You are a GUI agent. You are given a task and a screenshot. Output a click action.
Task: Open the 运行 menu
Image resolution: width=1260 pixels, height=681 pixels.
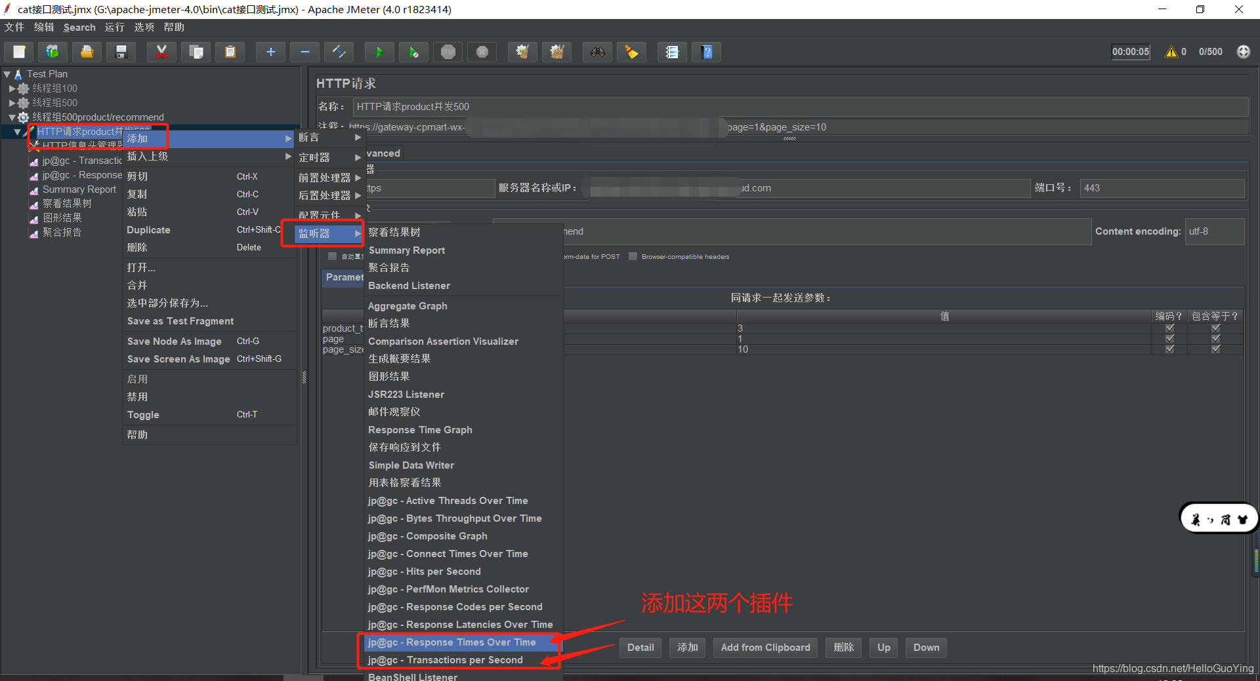[114, 28]
